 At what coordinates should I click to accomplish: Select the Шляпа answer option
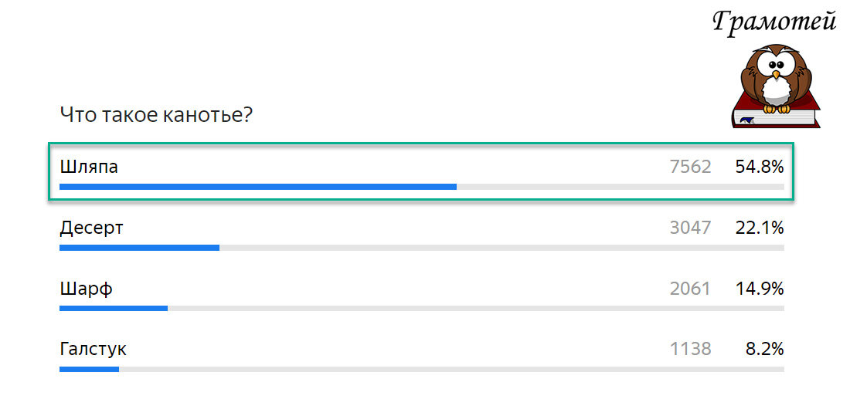pos(421,171)
